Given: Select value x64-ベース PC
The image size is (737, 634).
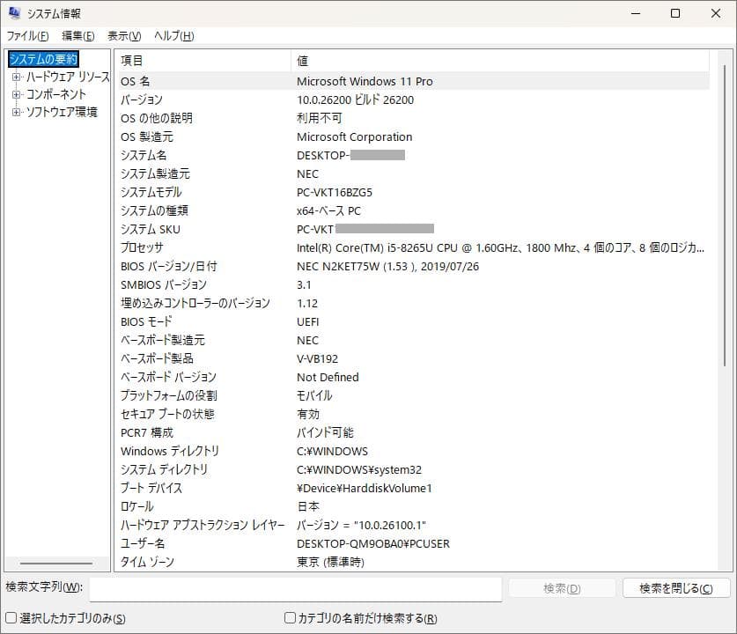Looking at the screenshot, I should coord(328,211).
